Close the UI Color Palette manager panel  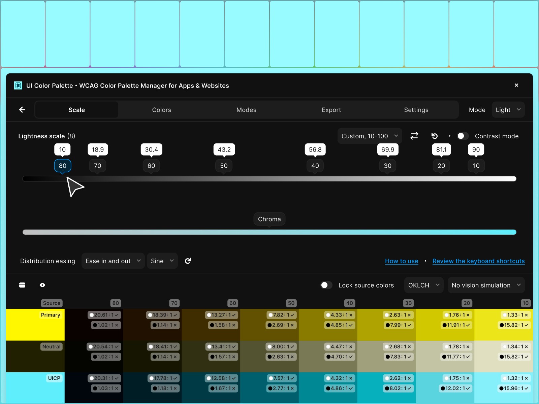516,85
